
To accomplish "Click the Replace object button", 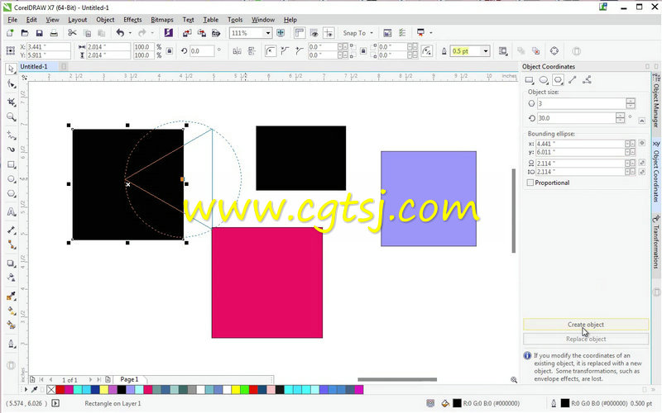I will click(586, 339).
